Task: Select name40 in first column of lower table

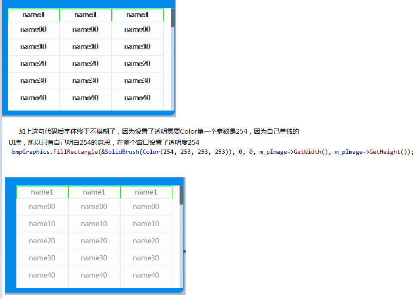Action: pos(42,275)
